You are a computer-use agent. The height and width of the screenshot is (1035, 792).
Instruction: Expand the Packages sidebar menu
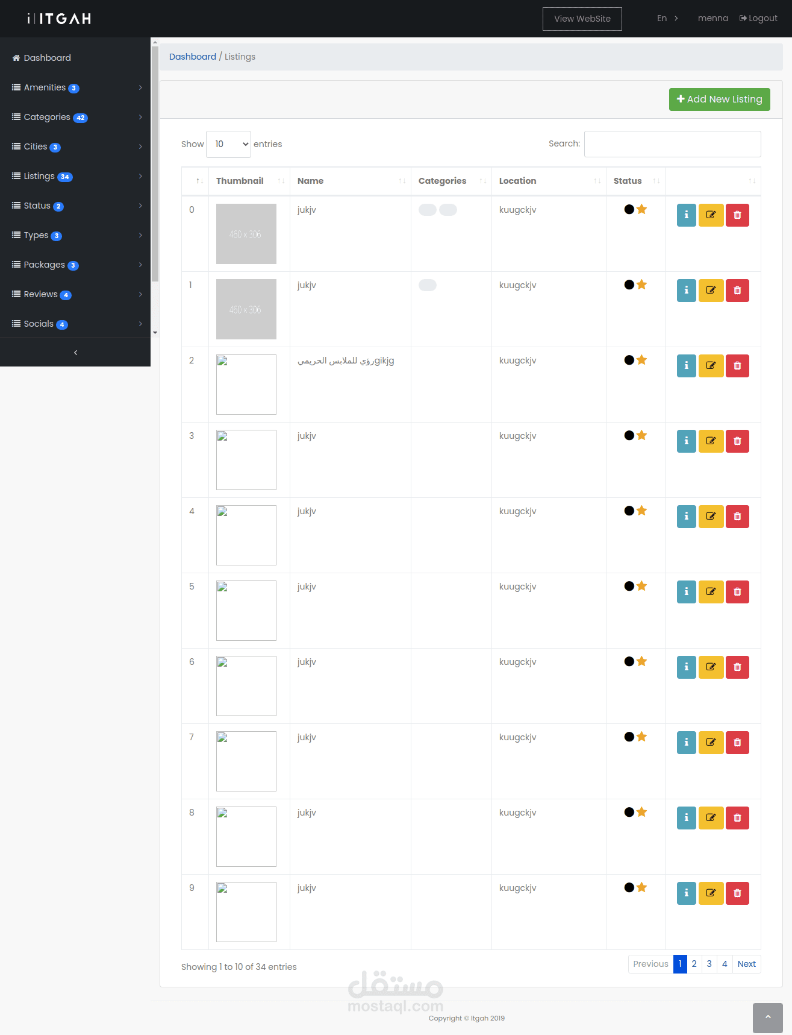[x=75, y=265]
